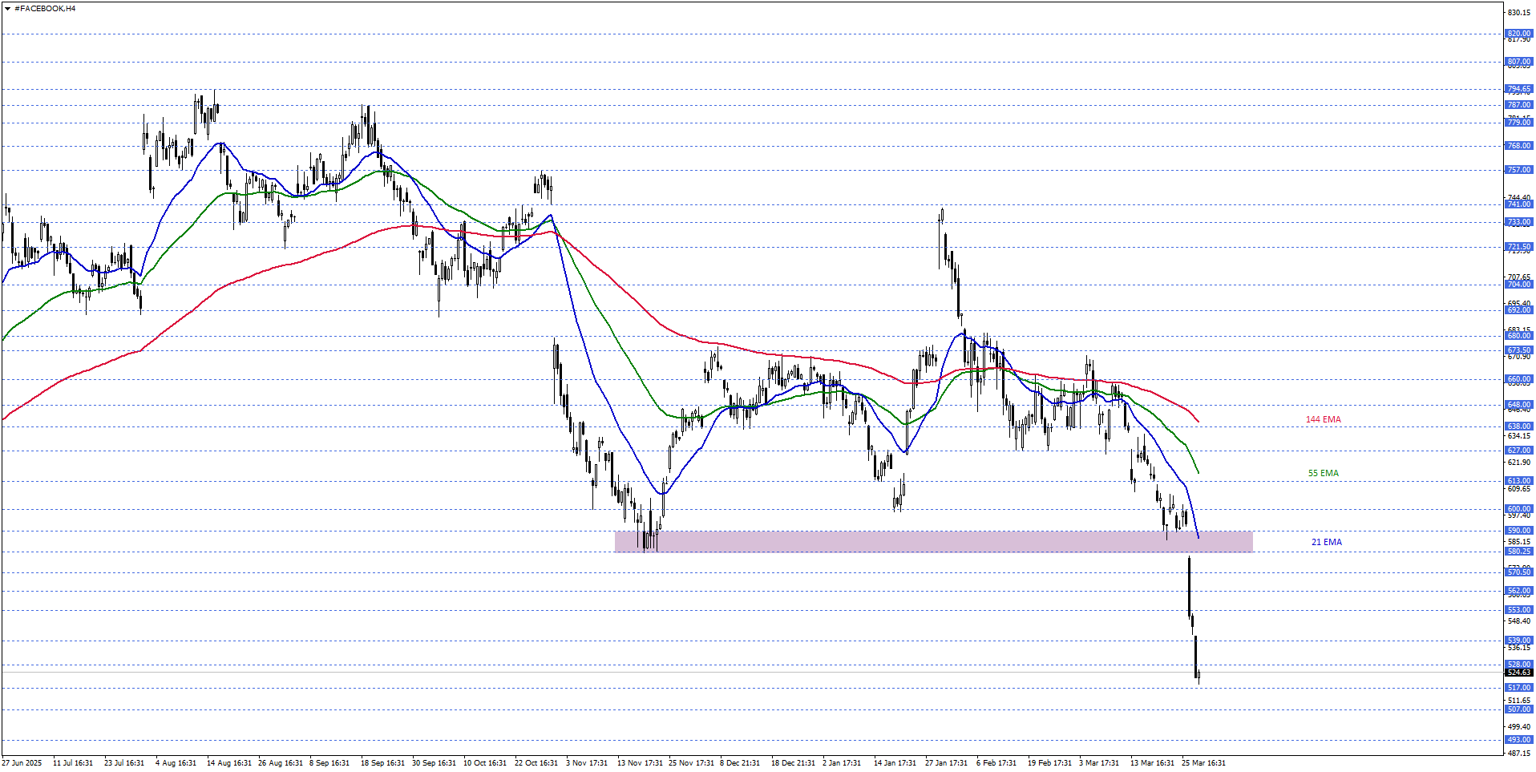Click the 820.00 price level label
Viewport: 1536px width, 772px height.
pyautogui.click(x=1518, y=34)
